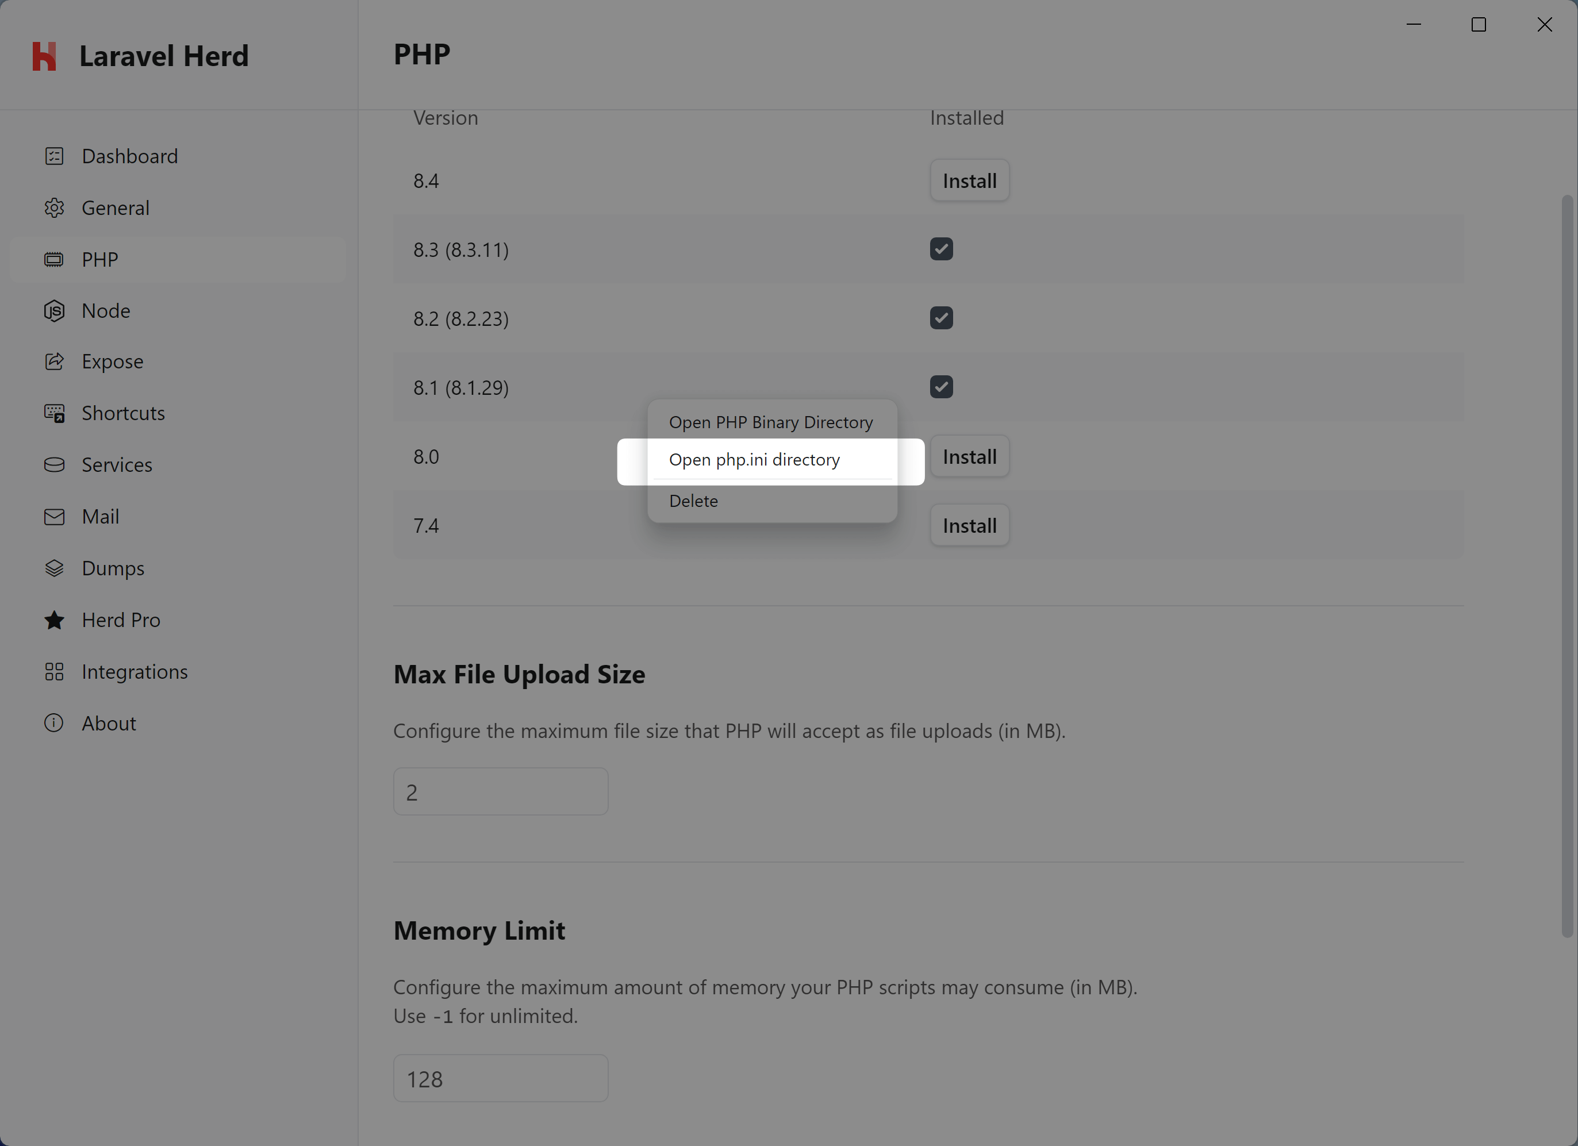The height and width of the screenshot is (1146, 1578).
Task: Click the Herd Pro star icon
Action: [x=54, y=620]
